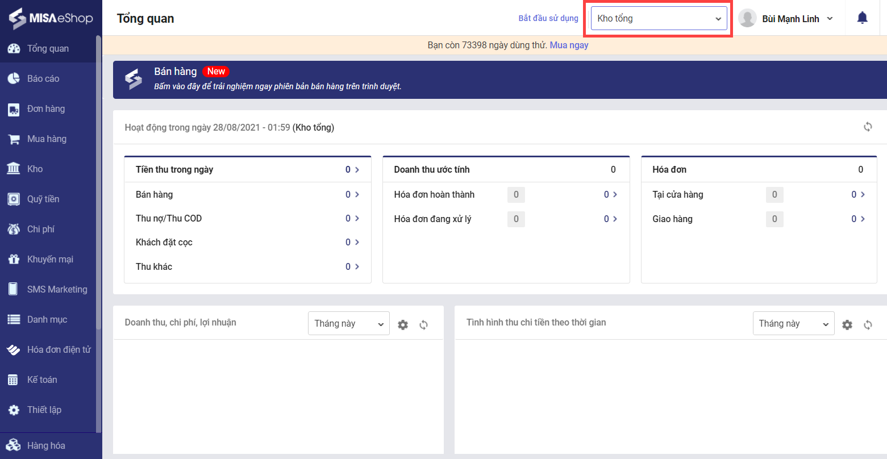887x459 pixels.
Task: Click the Hoạt động trong ngày date text
Action: (230, 127)
